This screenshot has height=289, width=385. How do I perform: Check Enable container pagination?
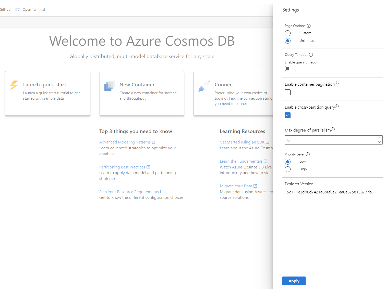tap(287, 92)
